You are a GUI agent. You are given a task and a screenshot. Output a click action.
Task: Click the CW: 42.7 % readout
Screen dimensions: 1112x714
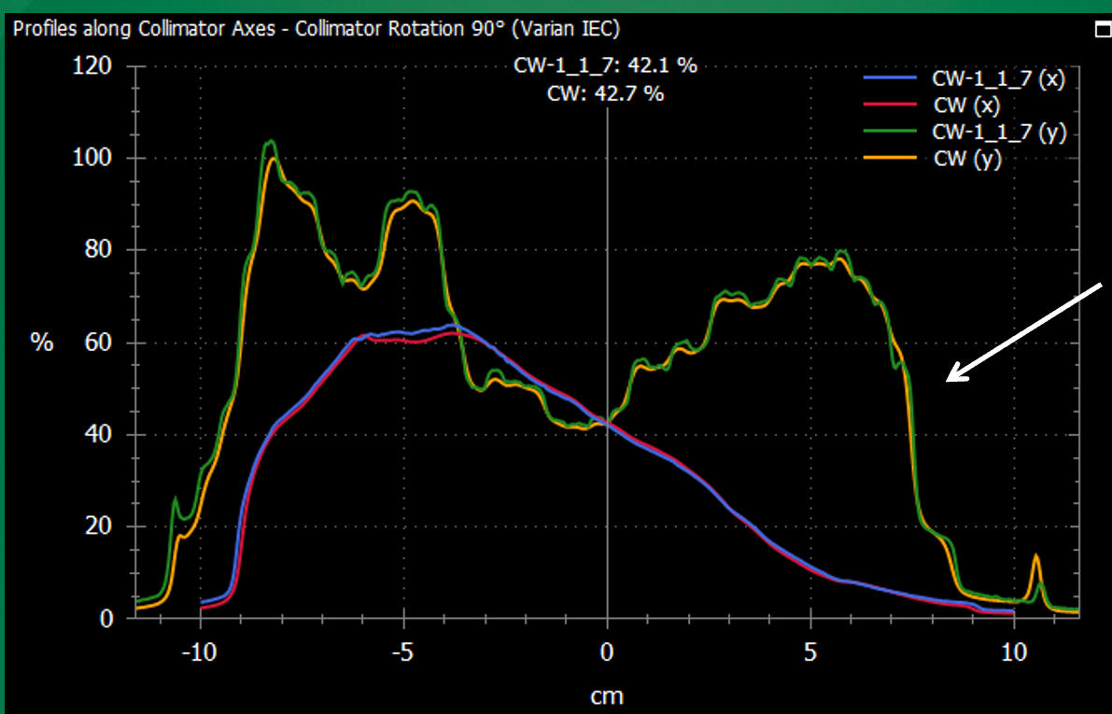click(x=607, y=93)
